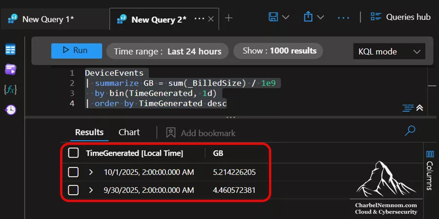Open the Share dropdown arrow
439x219 pixels.
click(320, 18)
